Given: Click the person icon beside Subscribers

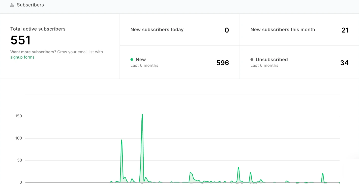Looking at the screenshot, I should pos(12,5).
